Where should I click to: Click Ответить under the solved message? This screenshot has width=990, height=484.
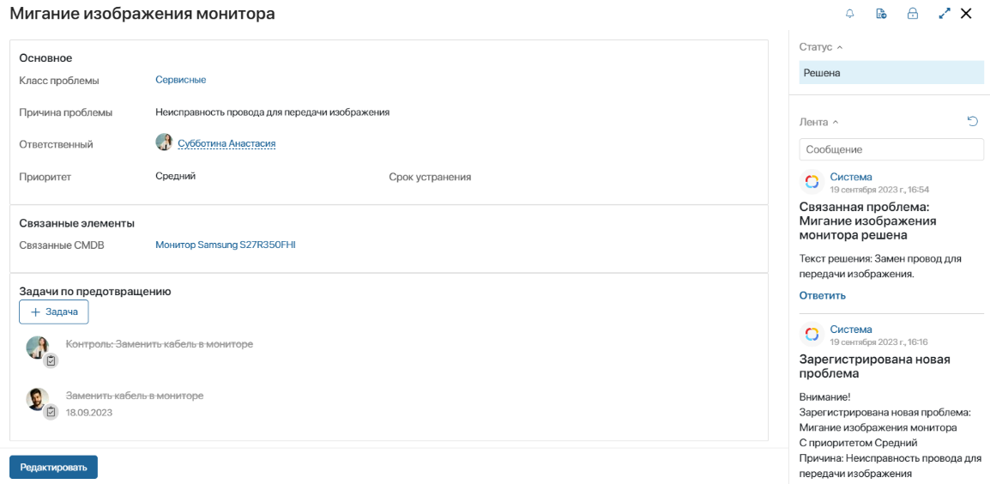(823, 295)
